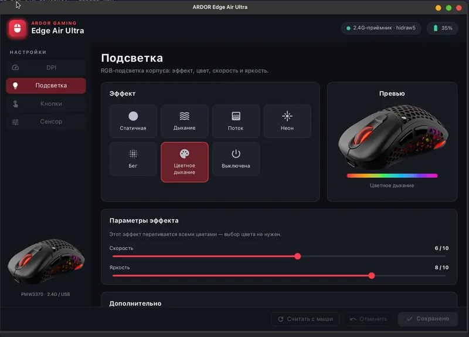The image size is (469, 337).
Task: Click the ARDOR mouse logo icon
Action: [18, 29]
